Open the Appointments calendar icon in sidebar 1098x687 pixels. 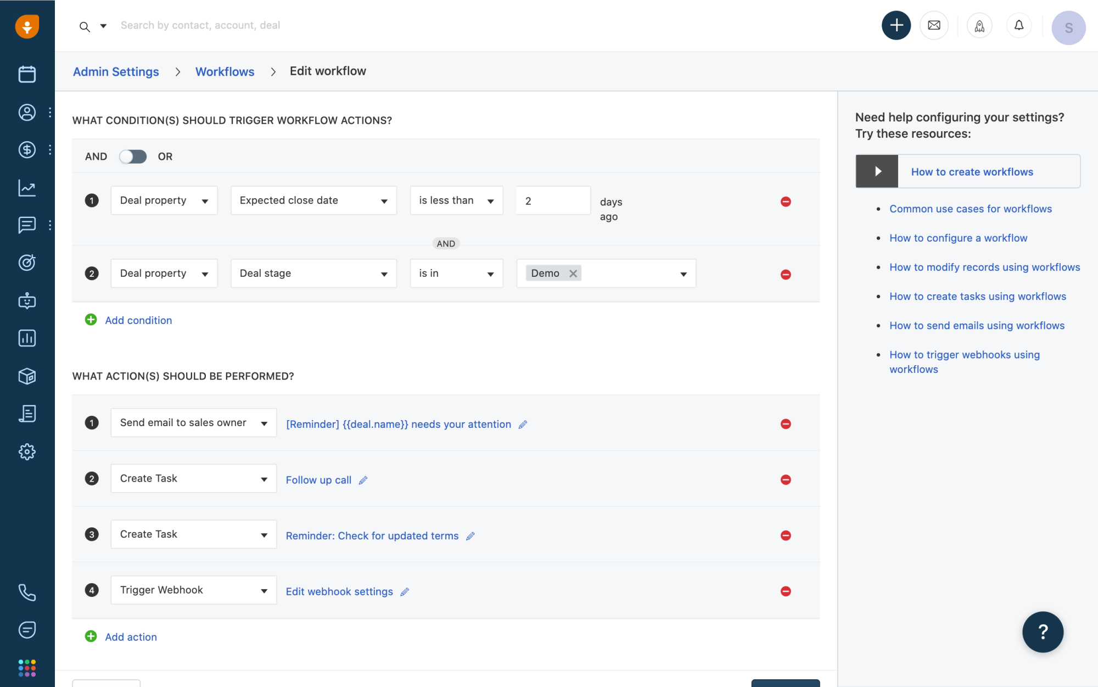click(27, 74)
